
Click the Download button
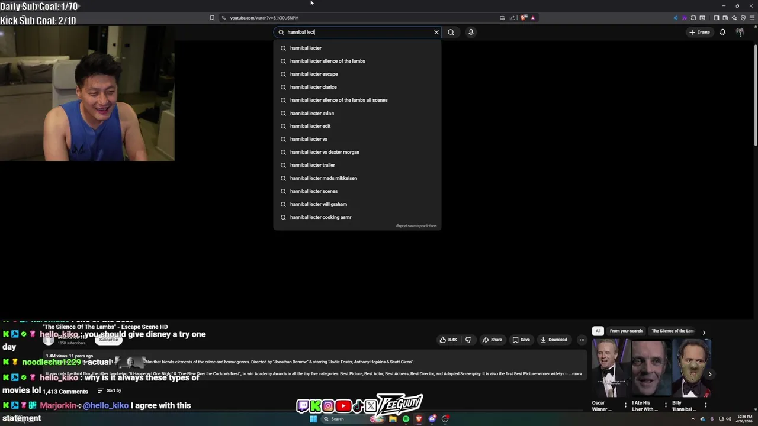tap(554, 340)
